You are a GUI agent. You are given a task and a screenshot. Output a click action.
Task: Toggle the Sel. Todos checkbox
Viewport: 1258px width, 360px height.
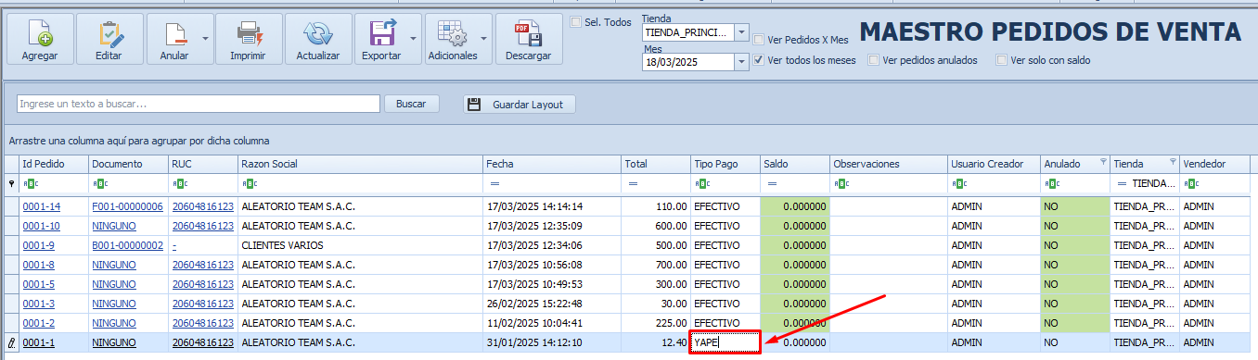576,22
